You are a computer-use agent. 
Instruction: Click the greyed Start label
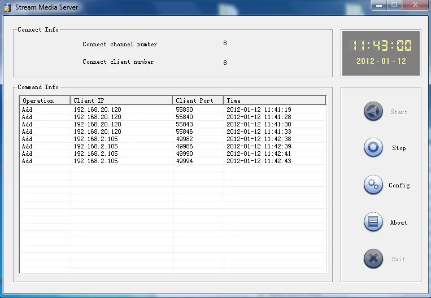[x=399, y=112]
